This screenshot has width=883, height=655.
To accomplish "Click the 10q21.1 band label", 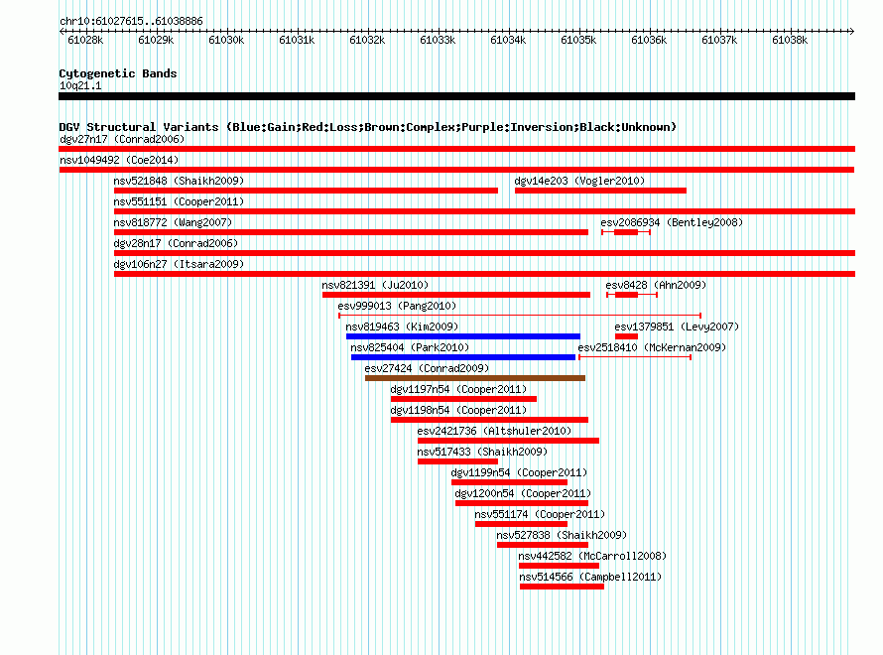I will pyautogui.click(x=80, y=85).
